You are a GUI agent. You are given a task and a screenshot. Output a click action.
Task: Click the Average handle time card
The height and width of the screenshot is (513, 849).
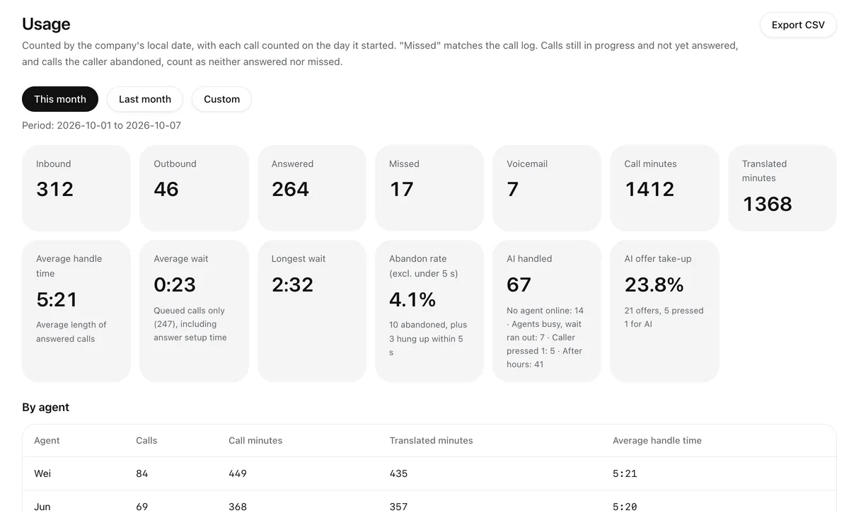point(76,311)
